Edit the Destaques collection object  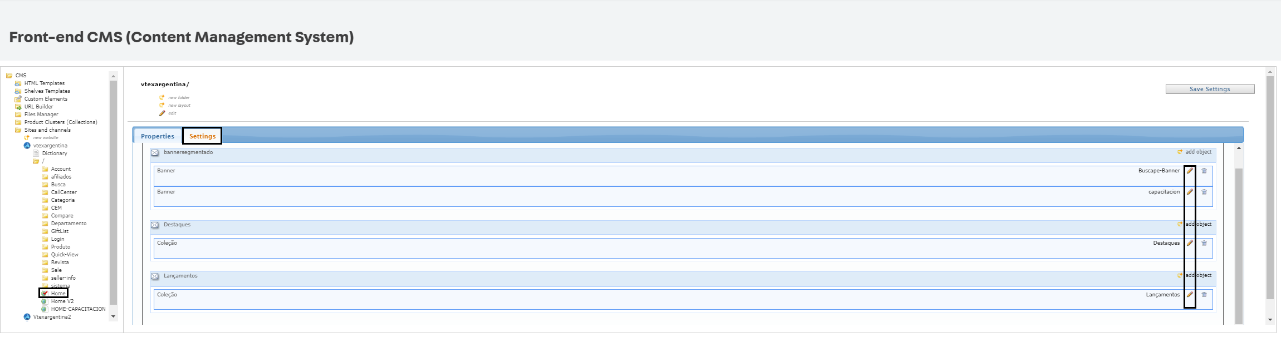tap(1190, 244)
